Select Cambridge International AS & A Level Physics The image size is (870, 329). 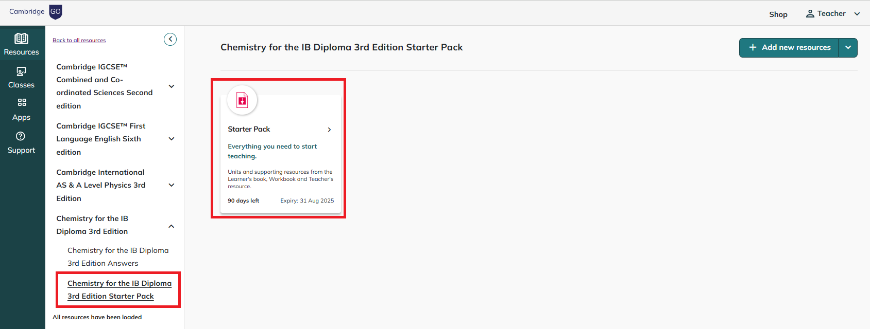click(x=101, y=185)
